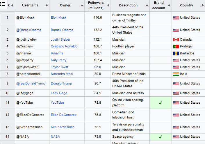This screenshot has width=205, height=144.
Task: Click the US flag in NASA row
Action: click(x=176, y=137)
